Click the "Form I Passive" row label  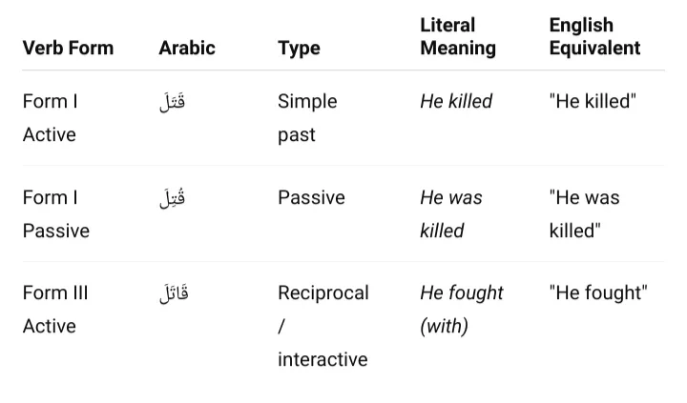tap(55, 214)
